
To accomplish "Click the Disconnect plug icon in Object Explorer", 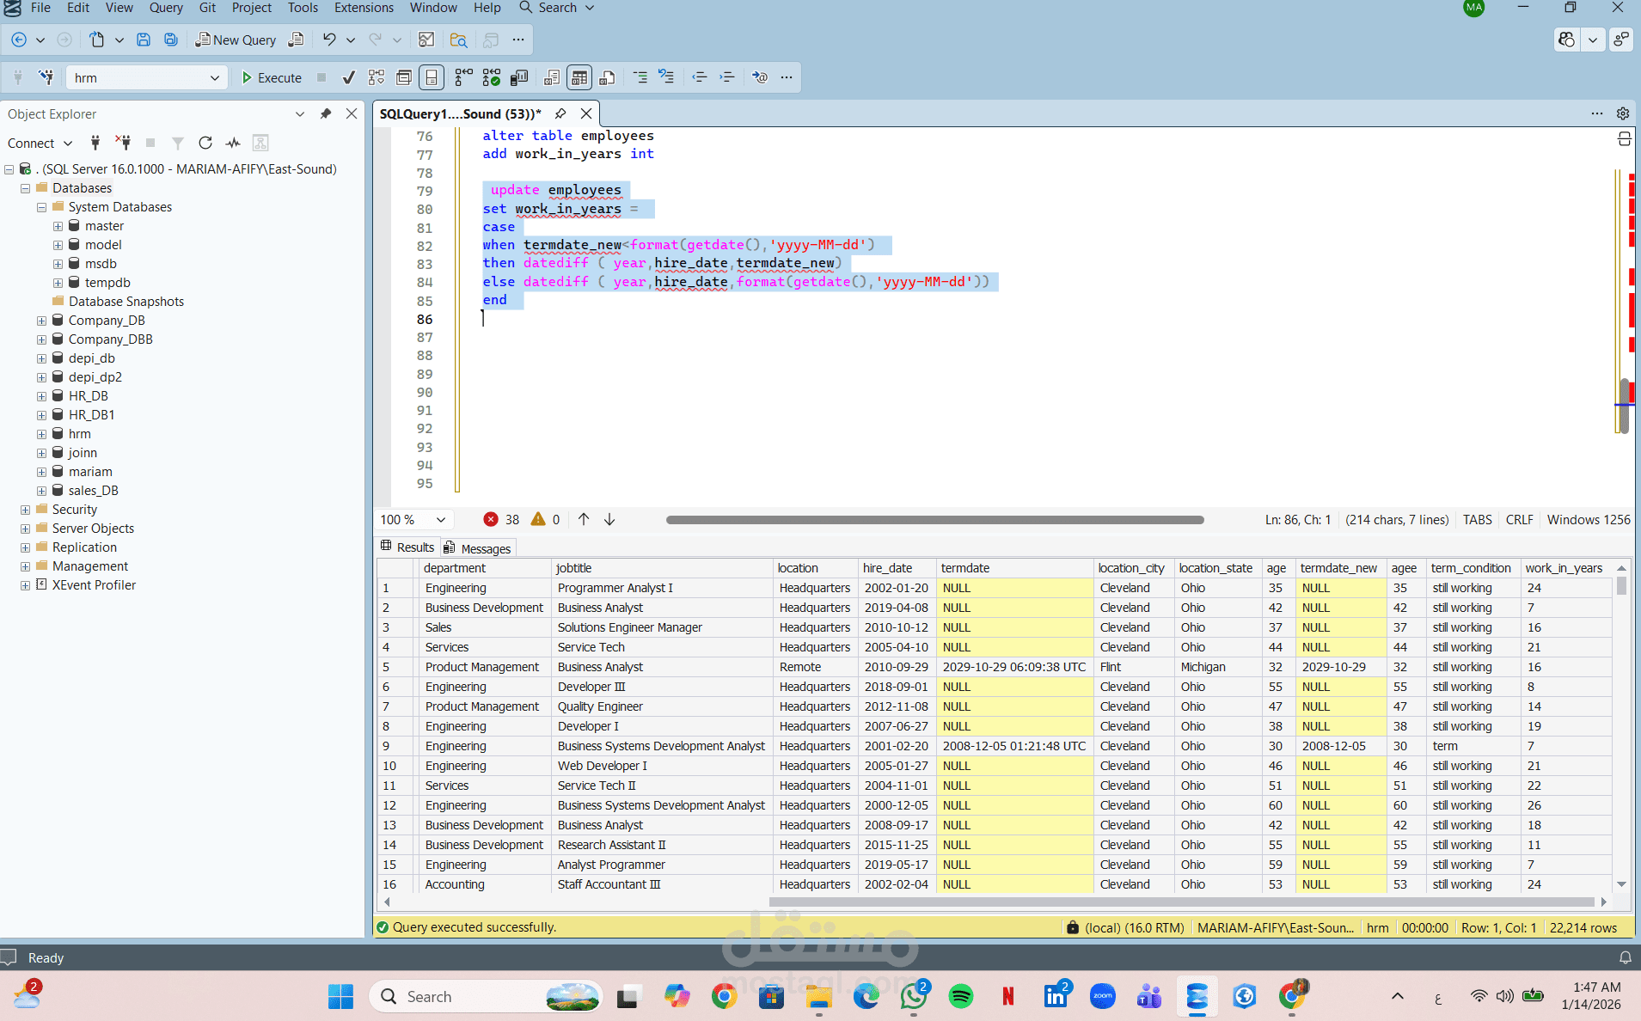I will pyautogui.click(x=124, y=143).
